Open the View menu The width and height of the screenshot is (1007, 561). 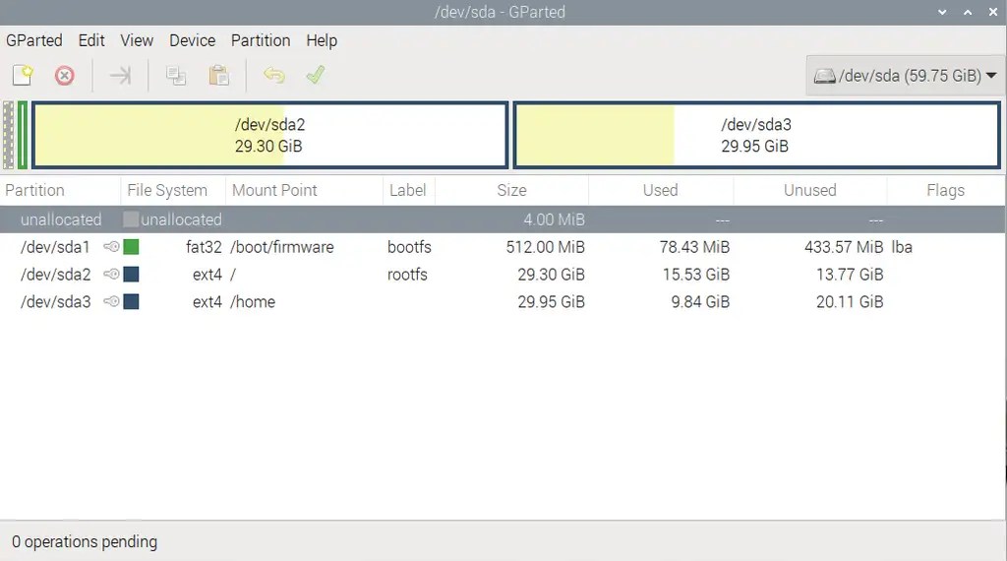point(137,40)
